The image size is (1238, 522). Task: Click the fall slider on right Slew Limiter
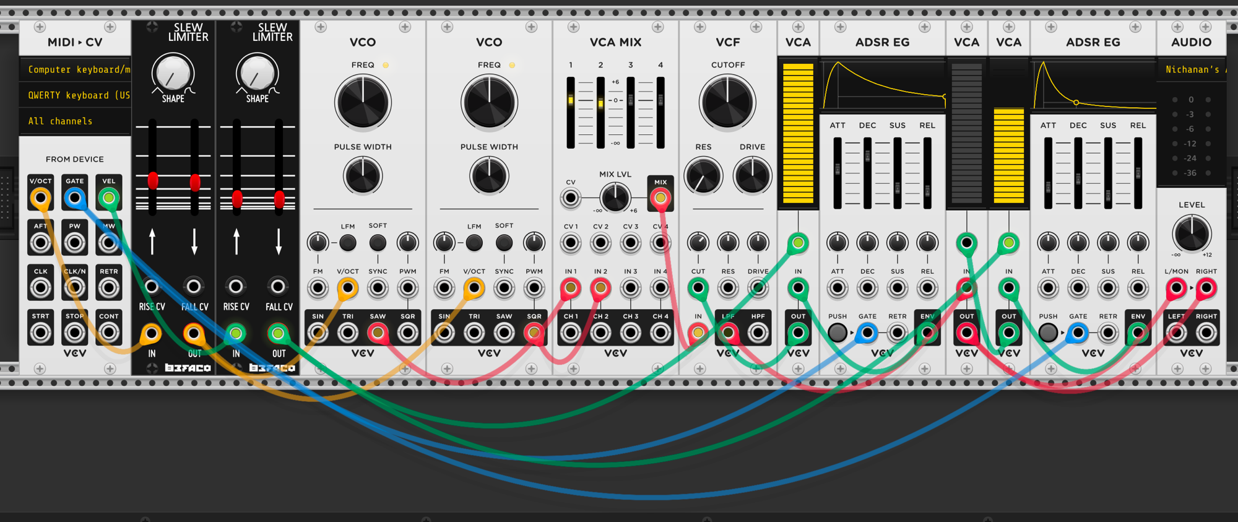click(279, 168)
